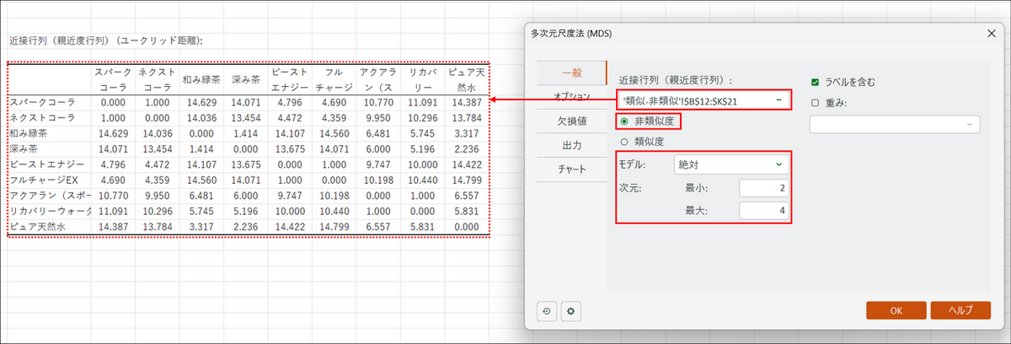Open the gear settings icon in dialog
The image size is (1011, 344).
coord(570,311)
